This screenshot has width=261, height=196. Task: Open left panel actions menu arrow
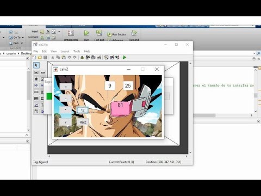click(x=28, y=59)
